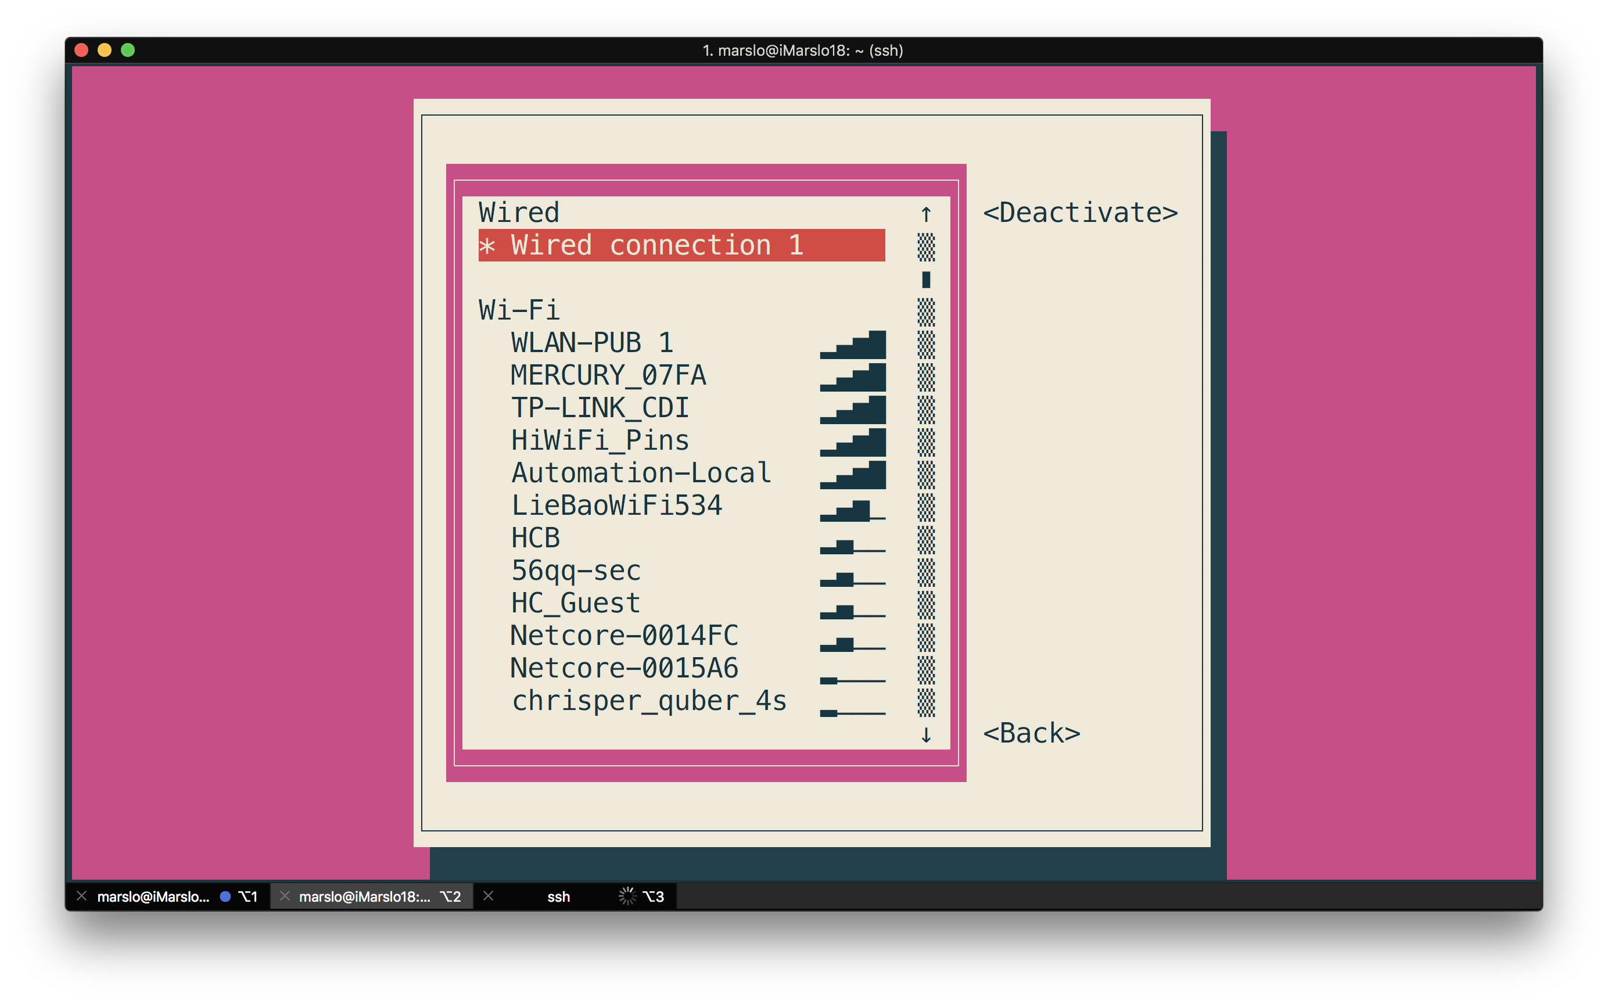Viewport: 1608px width, 1004px height.
Task: Switch to the first marslo@iMarslo tab
Action: tap(168, 897)
